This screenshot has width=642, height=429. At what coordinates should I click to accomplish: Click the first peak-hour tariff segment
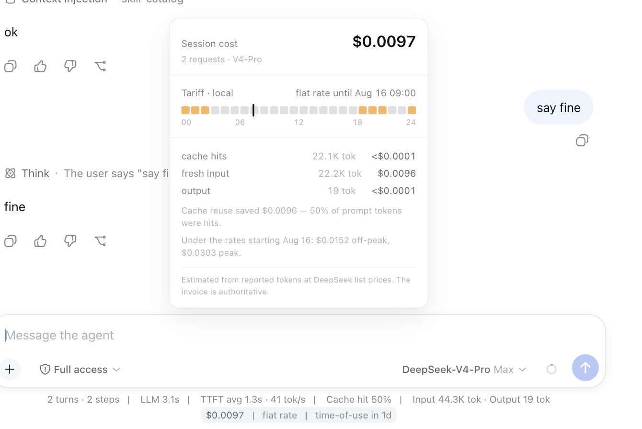click(185, 110)
